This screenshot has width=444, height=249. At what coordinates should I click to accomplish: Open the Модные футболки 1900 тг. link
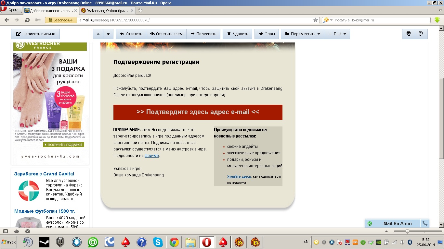[x=45, y=211]
